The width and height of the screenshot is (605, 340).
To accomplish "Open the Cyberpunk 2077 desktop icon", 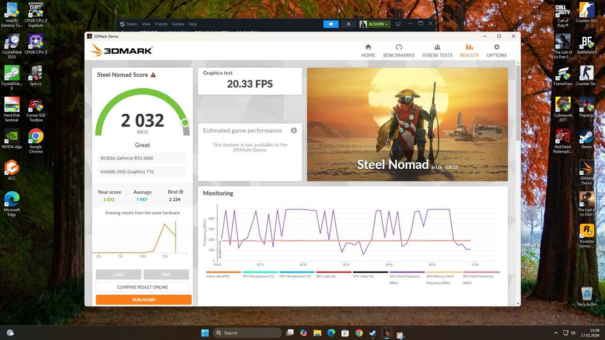I will [x=563, y=110].
